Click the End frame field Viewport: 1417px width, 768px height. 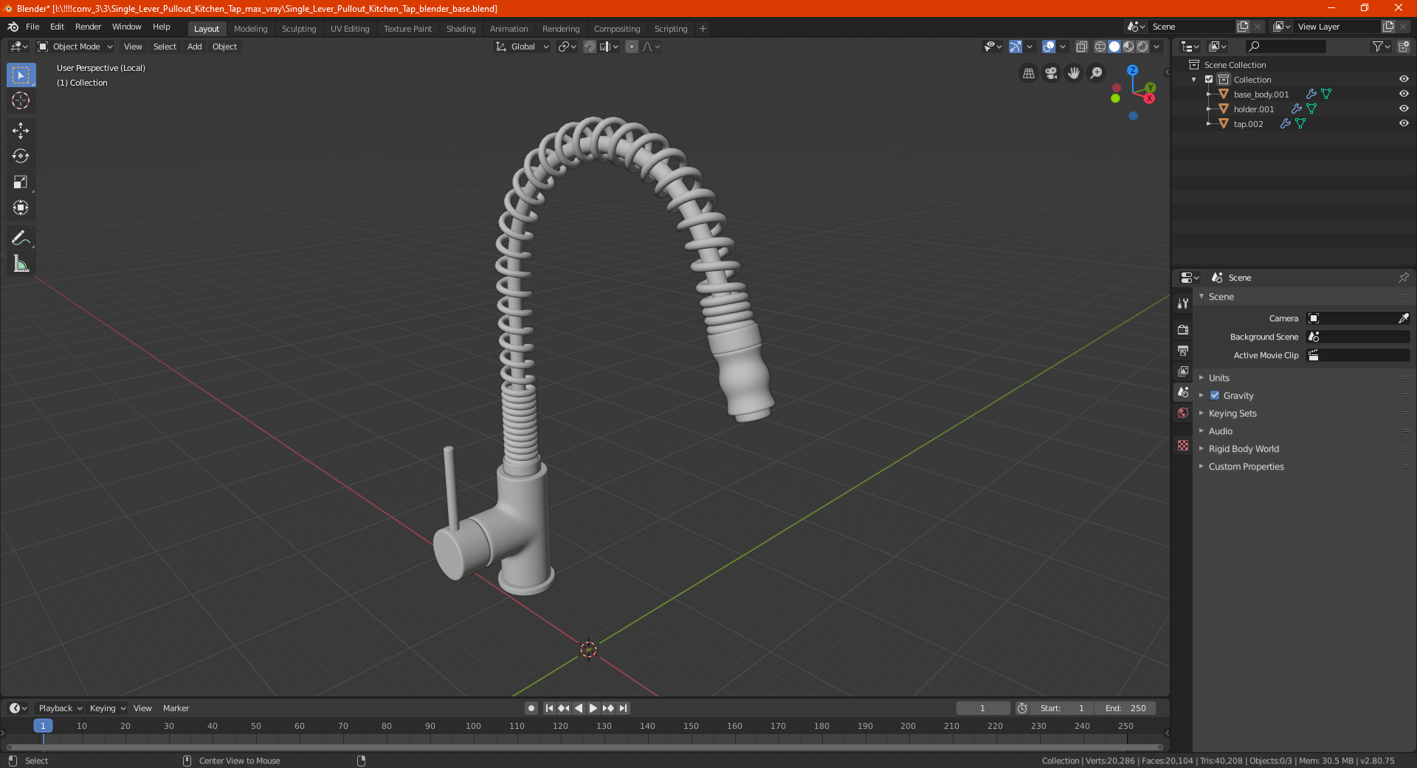coord(1125,708)
